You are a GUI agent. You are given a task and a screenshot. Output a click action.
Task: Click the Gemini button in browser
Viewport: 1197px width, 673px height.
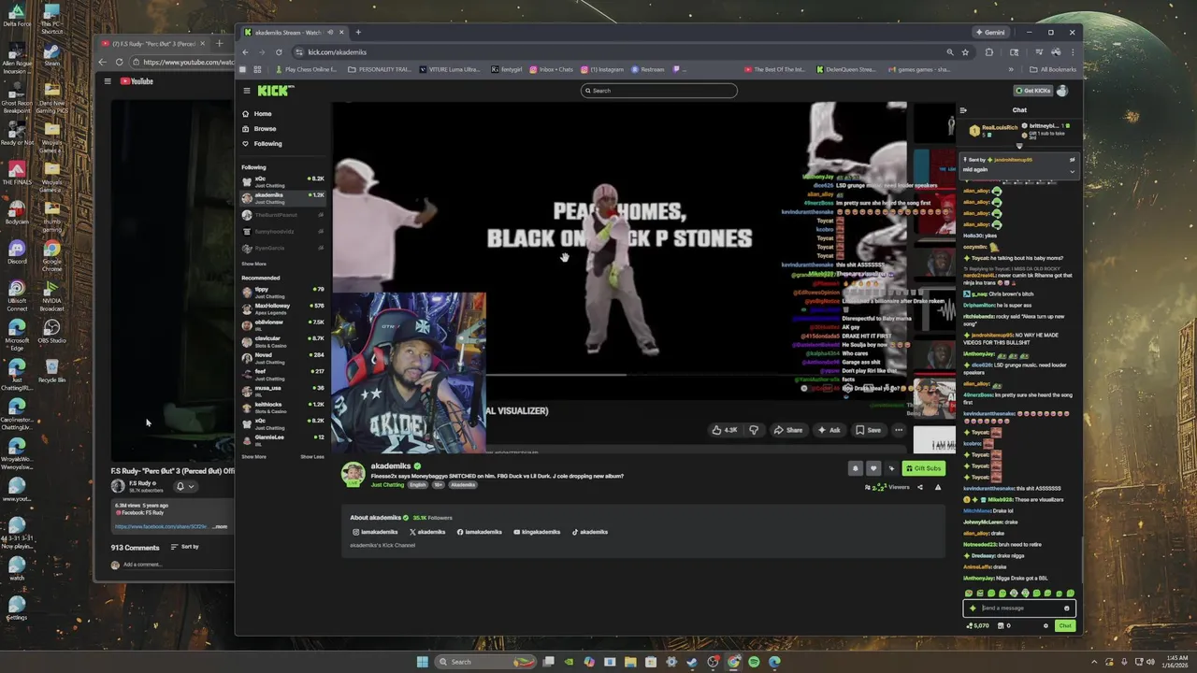pos(990,33)
